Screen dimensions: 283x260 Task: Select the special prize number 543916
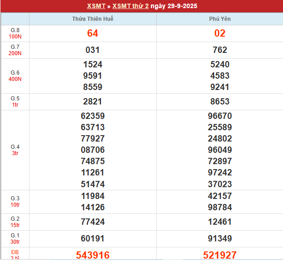93,255
